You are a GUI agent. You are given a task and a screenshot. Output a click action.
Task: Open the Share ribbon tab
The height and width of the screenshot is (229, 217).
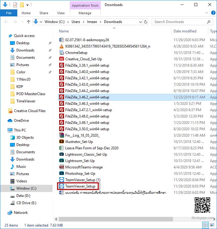(x=44, y=13)
